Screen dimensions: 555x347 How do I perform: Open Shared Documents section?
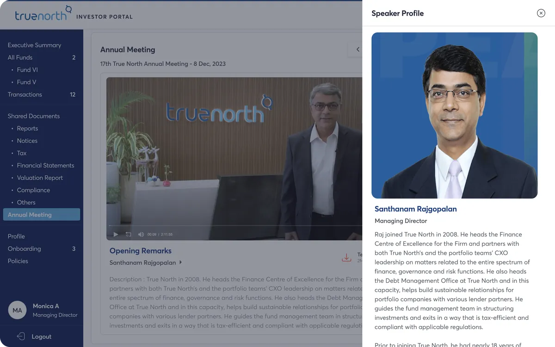(33, 116)
